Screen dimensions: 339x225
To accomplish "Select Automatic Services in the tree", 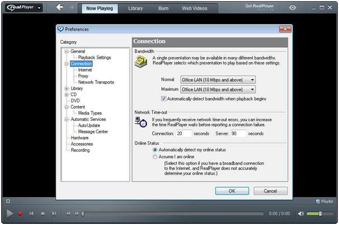I will 88,119.
